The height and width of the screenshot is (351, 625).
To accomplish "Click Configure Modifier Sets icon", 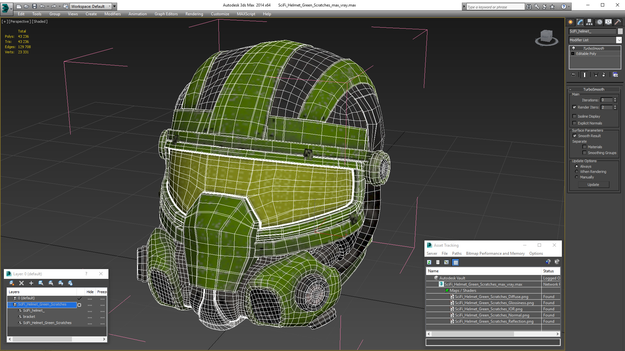I will 615,75.
